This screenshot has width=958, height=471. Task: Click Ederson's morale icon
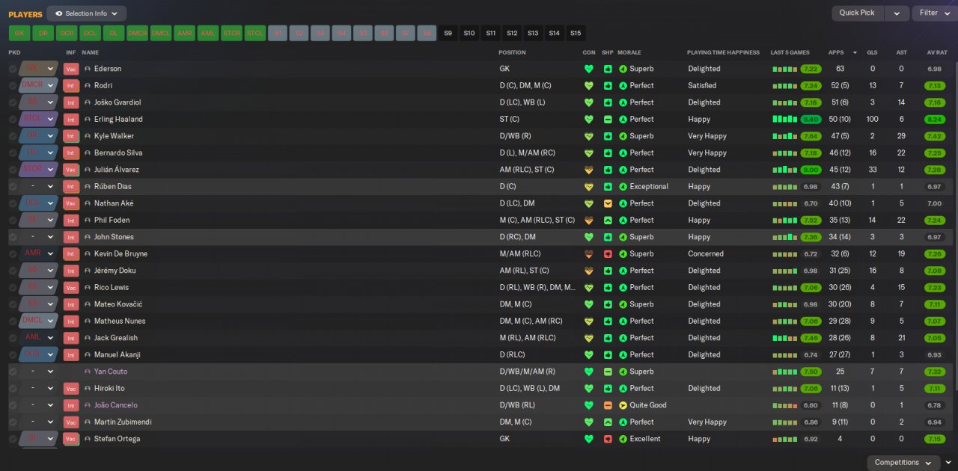[x=623, y=69]
